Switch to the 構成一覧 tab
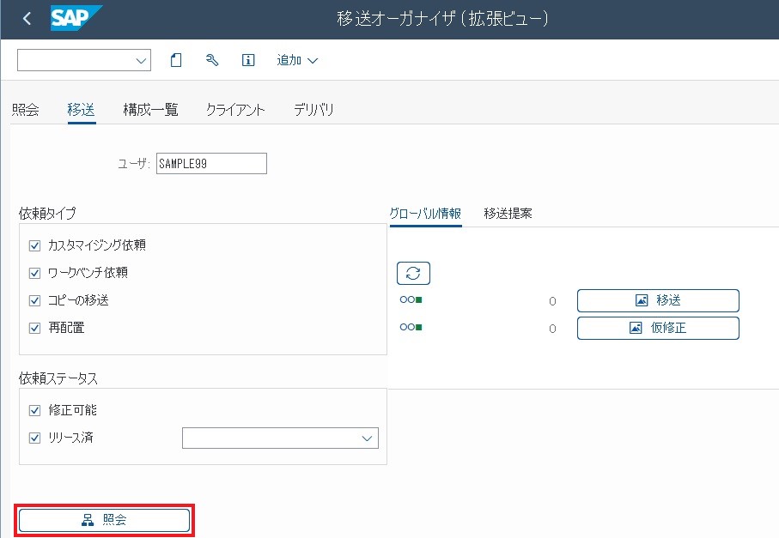This screenshot has height=538, width=779. coord(150,110)
